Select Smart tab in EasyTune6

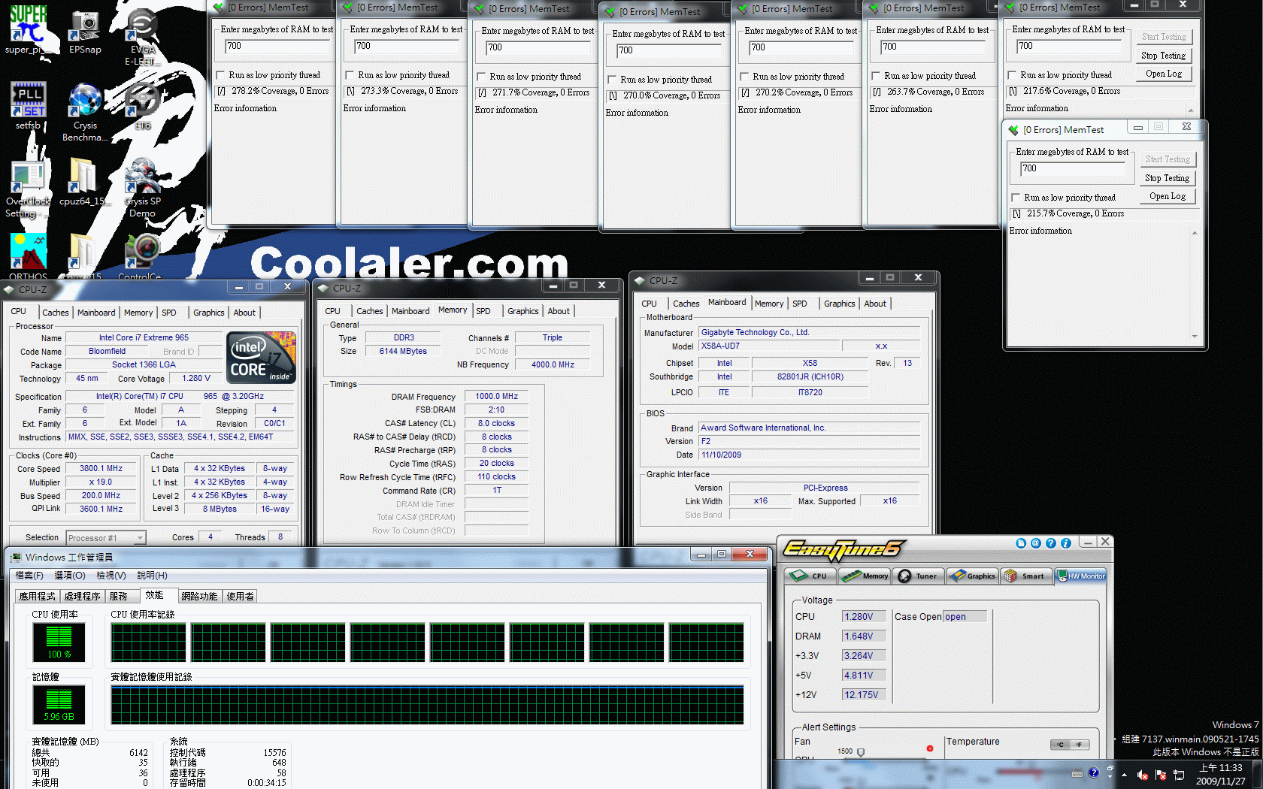1025,576
